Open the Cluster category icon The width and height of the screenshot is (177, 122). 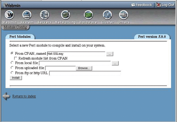coord(107,15)
